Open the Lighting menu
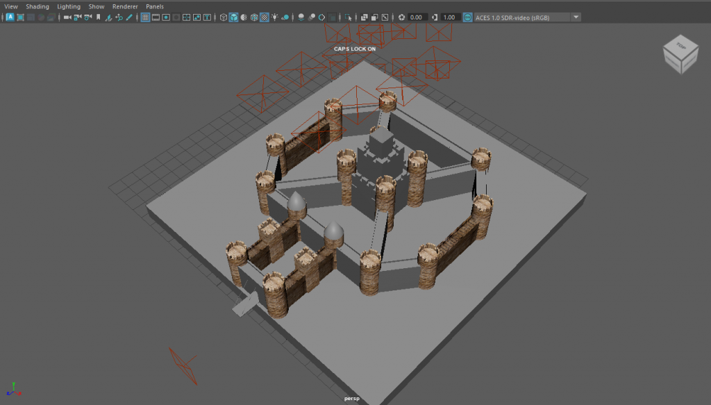This screenshot has width=711, height=405. pyautogui.click(x=69, y=6)
